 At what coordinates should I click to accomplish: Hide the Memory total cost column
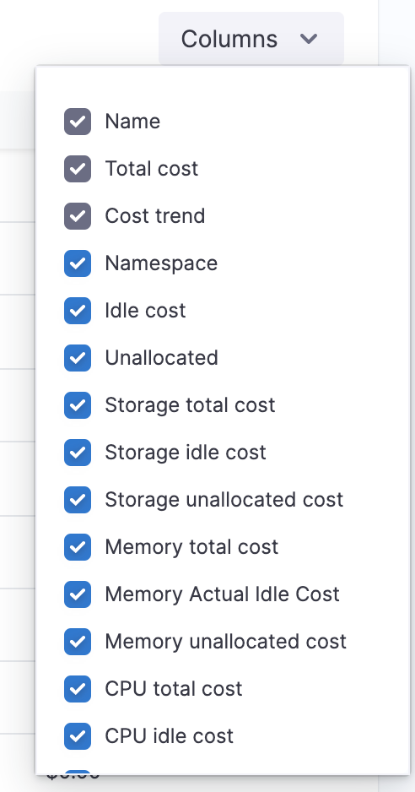78,547
